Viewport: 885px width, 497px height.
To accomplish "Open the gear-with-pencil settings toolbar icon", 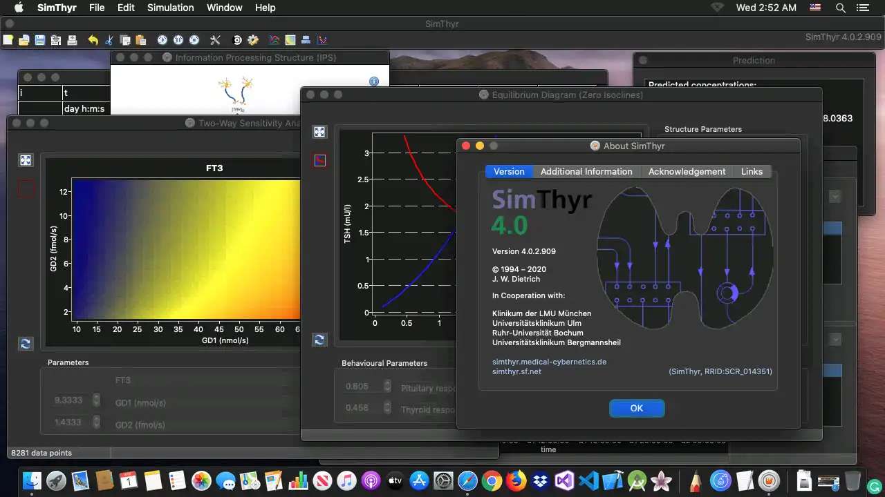I will (x=253, y=40).
